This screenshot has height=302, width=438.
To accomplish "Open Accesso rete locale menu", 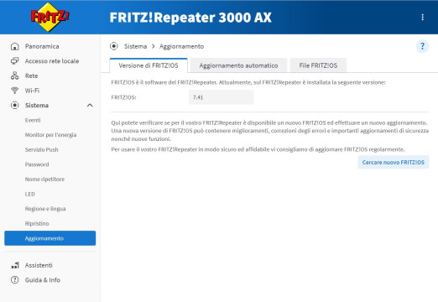I will tap(52, 61).
